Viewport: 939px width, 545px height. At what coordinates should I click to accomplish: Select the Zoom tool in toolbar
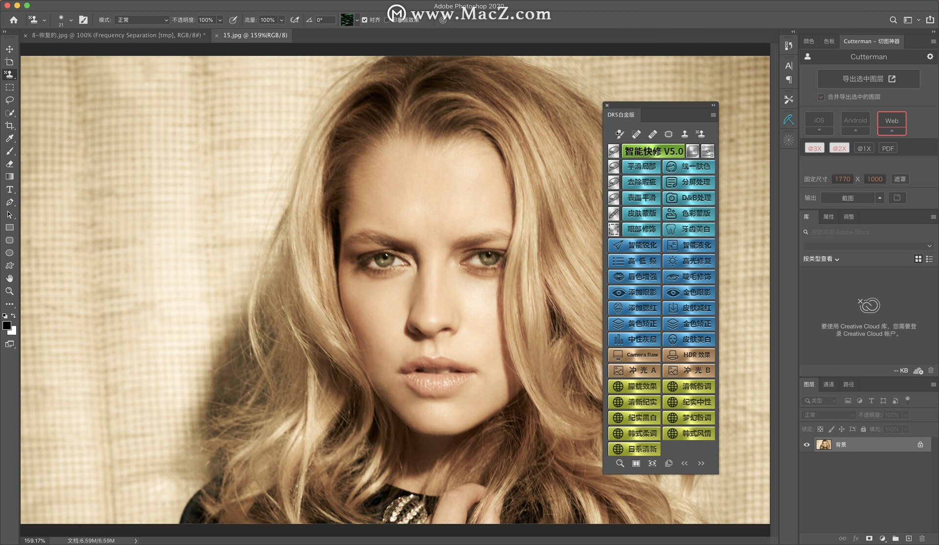9,291
